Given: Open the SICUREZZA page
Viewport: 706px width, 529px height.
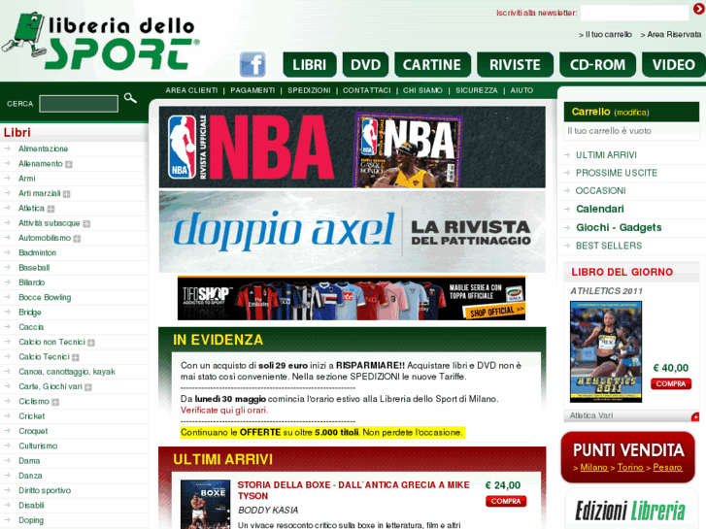Looking at the screenshot, I should tap(477, 90).
